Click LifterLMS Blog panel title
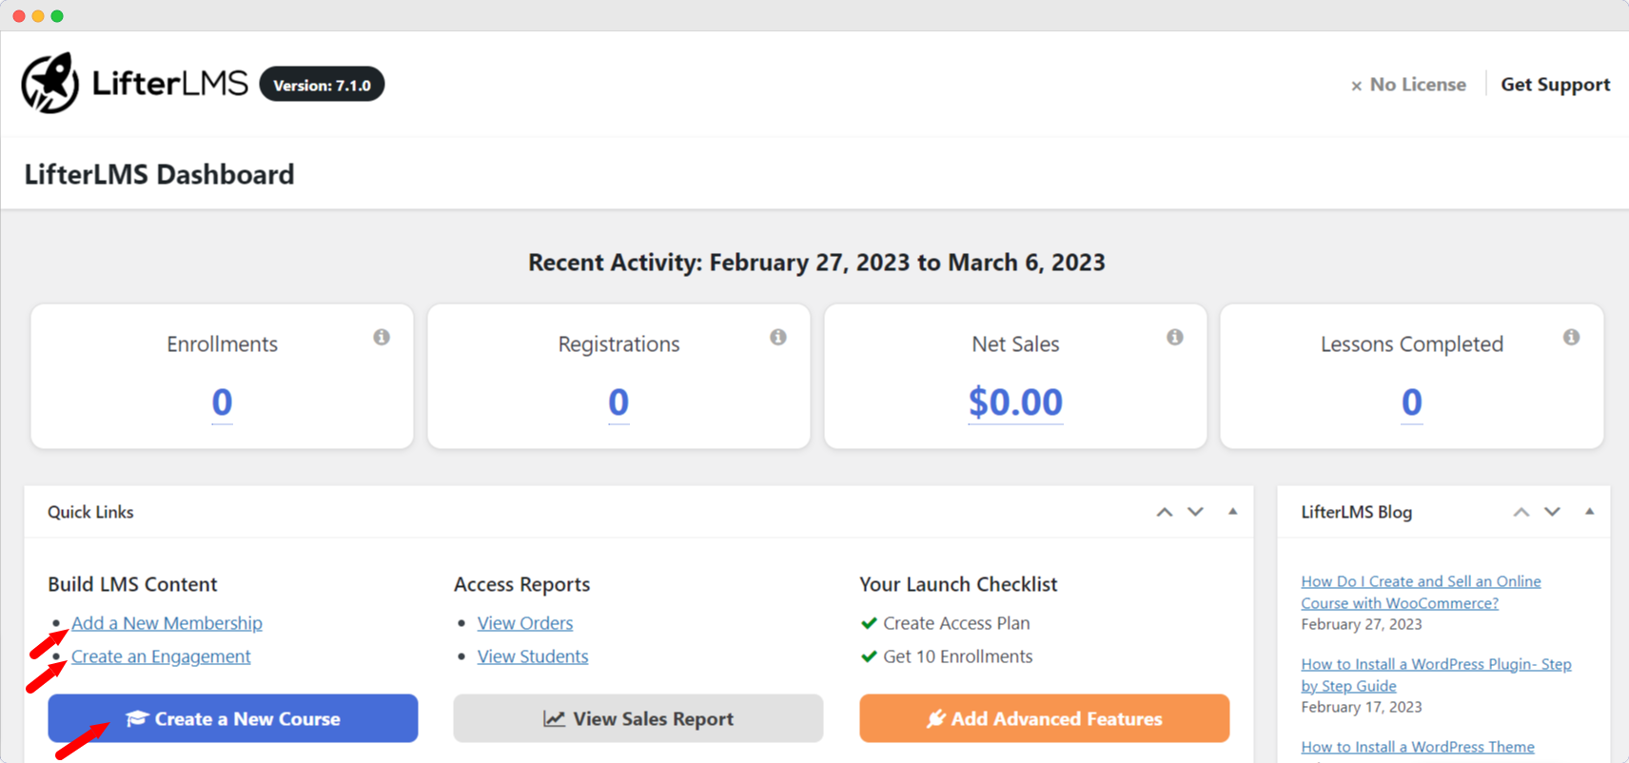Screen dimensions: 1629x763 click(1356, 512)
